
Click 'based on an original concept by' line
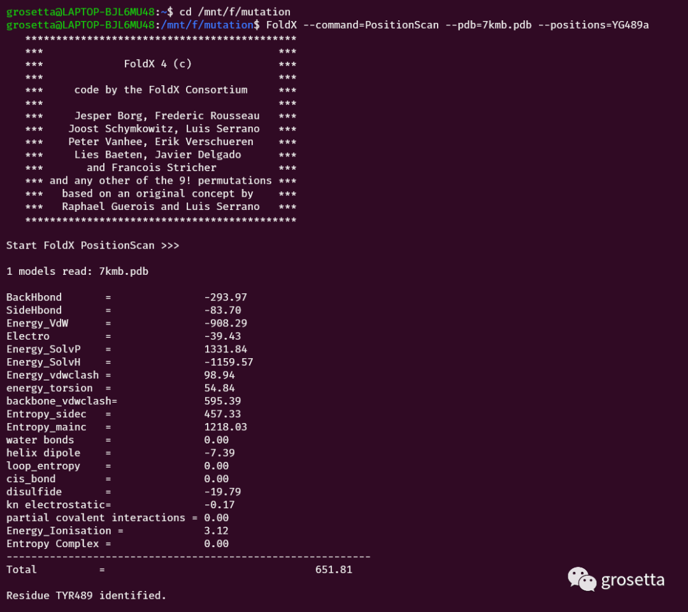pyautogui.click(x=157, y=193)
